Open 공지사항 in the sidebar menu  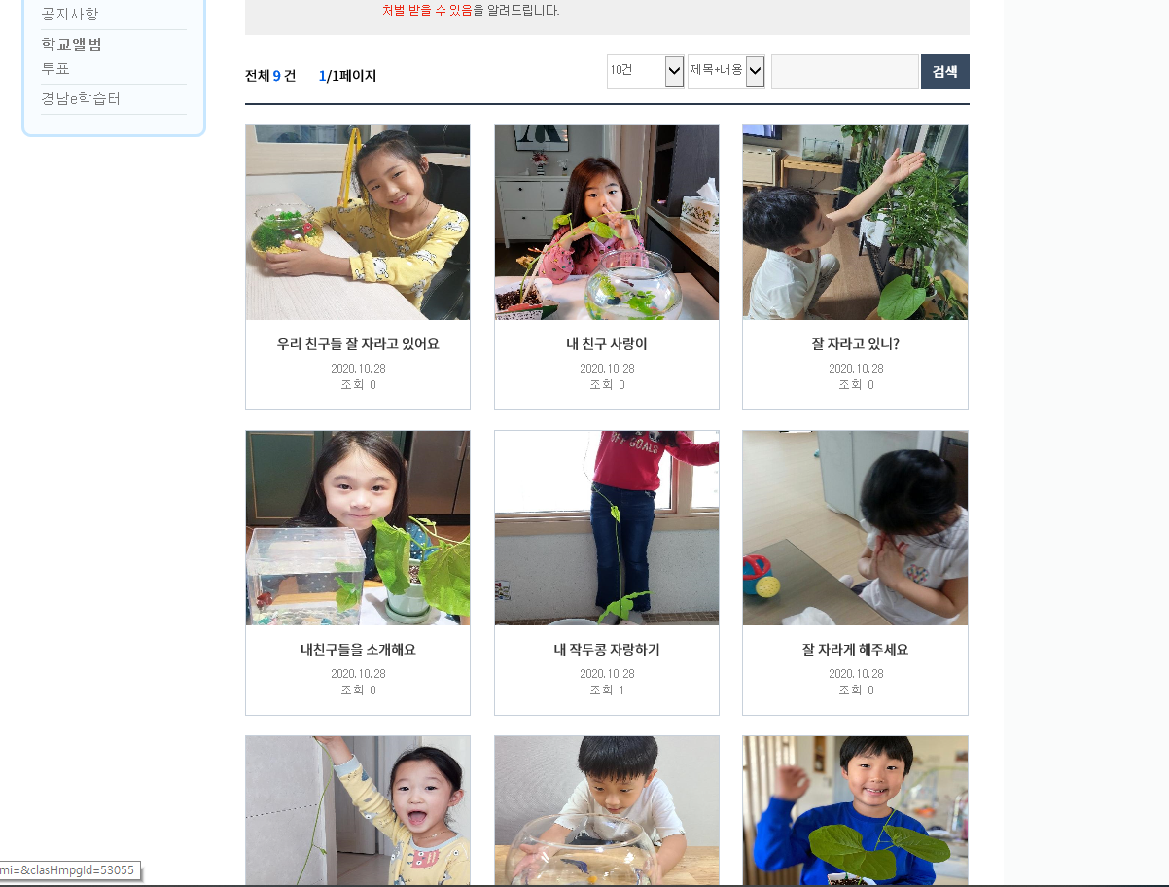tap(70, 15)
